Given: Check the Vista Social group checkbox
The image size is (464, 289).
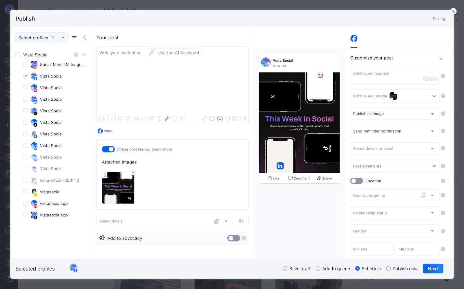Looking at the screenshot, I should 18,55.
